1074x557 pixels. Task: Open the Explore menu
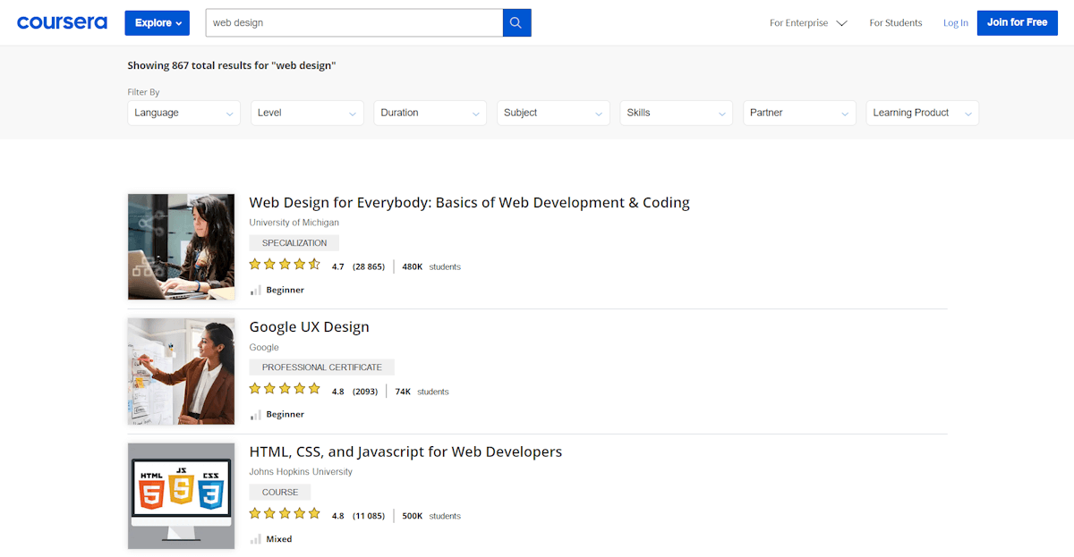[158, 22]
